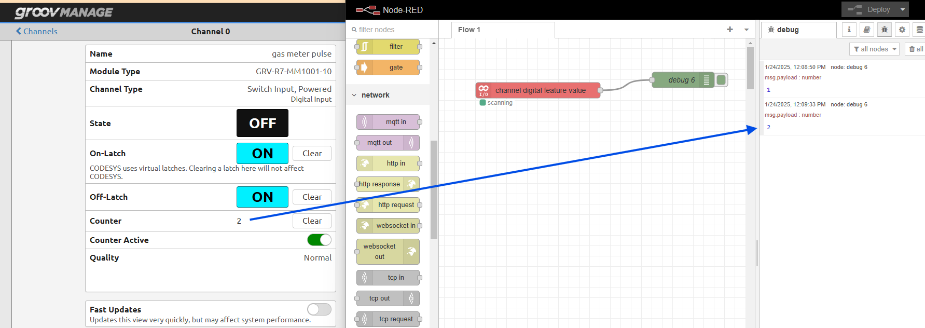Click the State OFF indicator
Screen dimensions: 925x328
263,123
